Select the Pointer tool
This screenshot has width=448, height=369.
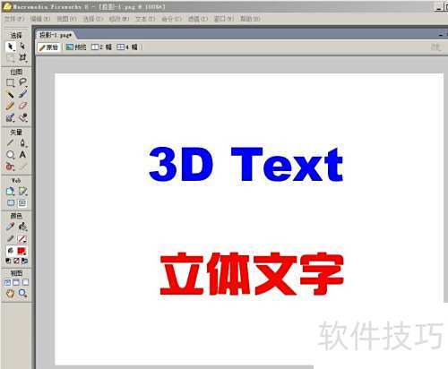(x=10, y=47)
